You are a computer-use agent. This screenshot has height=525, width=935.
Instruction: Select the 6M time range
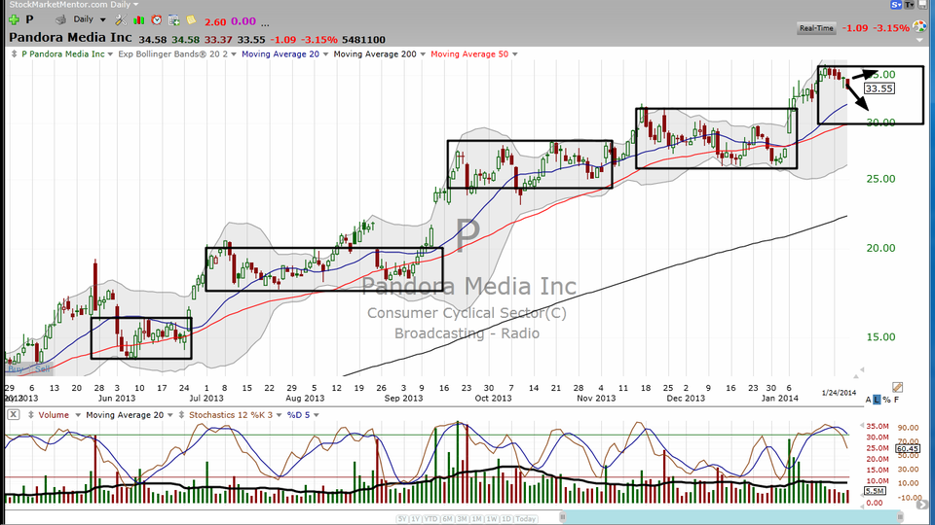(447, 519)
